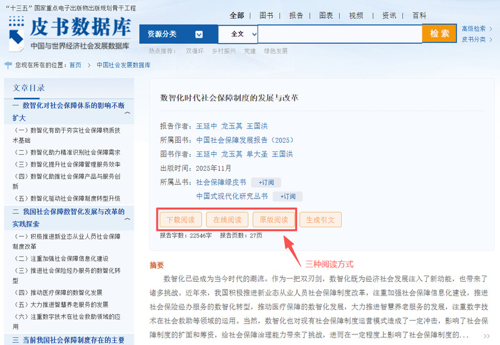Click the orange 检索 search button
The image size is (500, 345).
439,34
